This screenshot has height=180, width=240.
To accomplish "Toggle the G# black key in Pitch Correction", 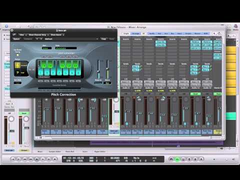I will click(x=69, y=64).
